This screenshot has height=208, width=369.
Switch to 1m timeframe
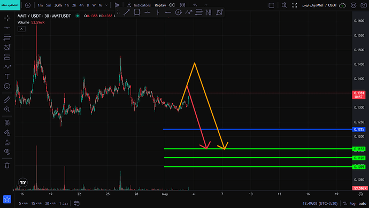click(x=40, y=5)
